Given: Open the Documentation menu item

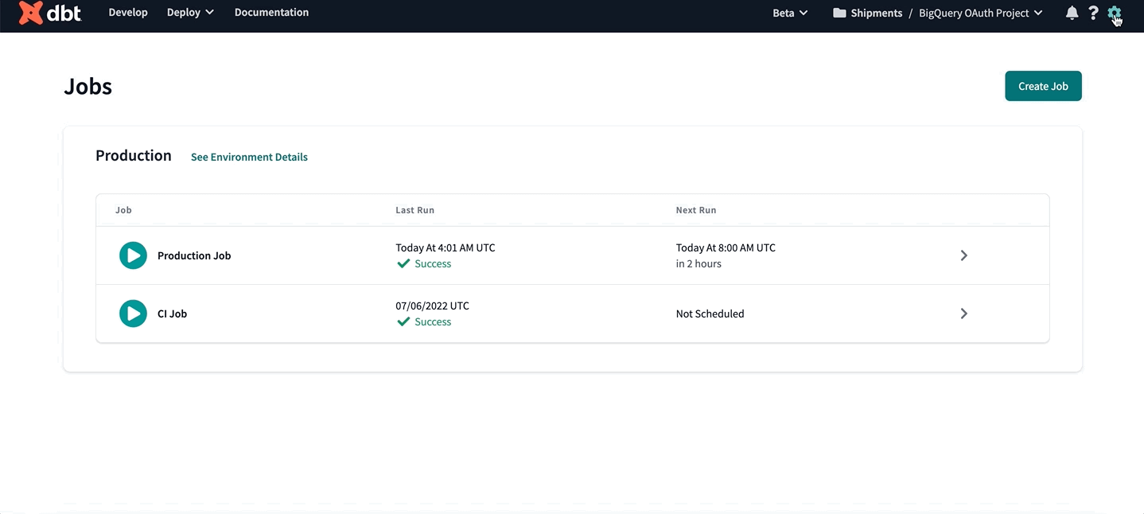Looking at the screenshot, I should [271, 12].
